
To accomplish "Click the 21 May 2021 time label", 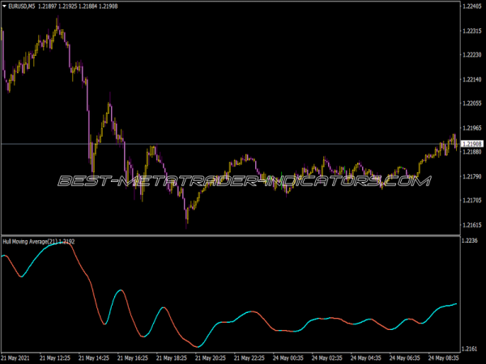I will pos(17,357).
